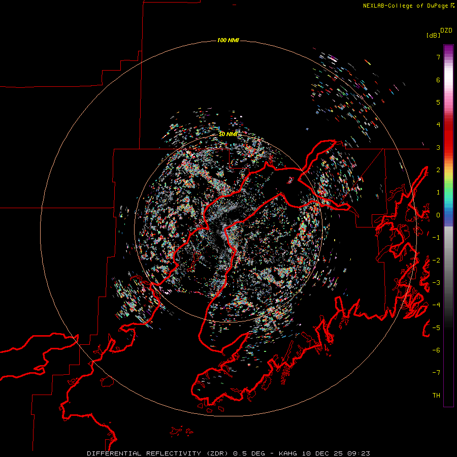Image resolution: width=457 pixels, height=457 pixels.
Task: Click the 09:23 timestamp in footer
Action: 359,453
